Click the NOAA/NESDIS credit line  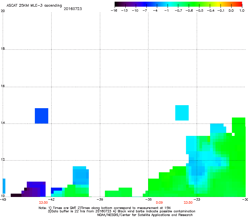click(145, 215)
